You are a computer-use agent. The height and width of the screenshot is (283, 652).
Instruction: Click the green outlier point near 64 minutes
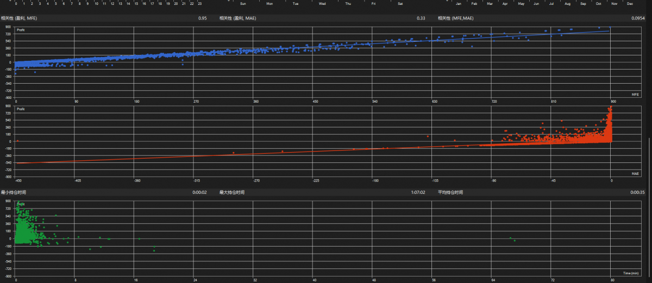(x=510, y=238)
